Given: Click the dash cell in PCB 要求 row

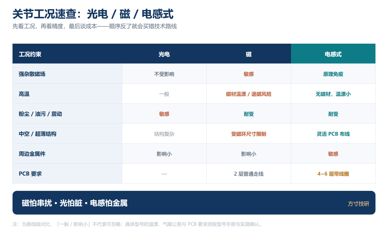Looking at the screenshot, I should click(164, 174).
